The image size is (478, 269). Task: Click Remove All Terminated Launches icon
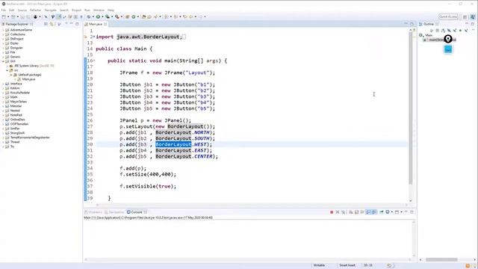(x=344, y=212)
